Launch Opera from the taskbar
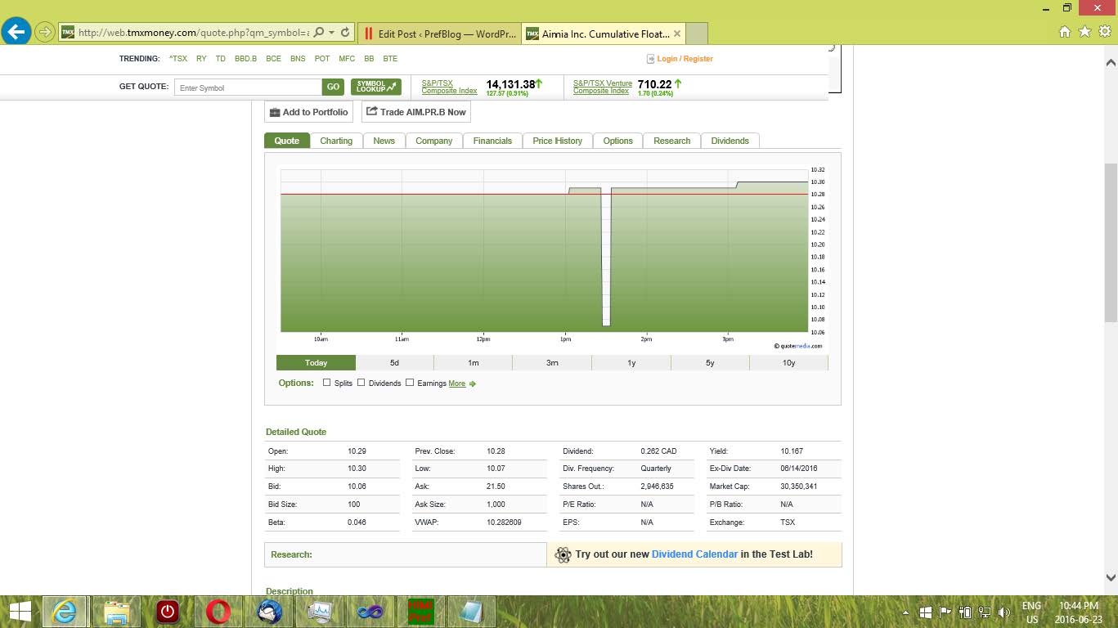The width and height of the screenshot is (1118, 628). tap(218, 612)
